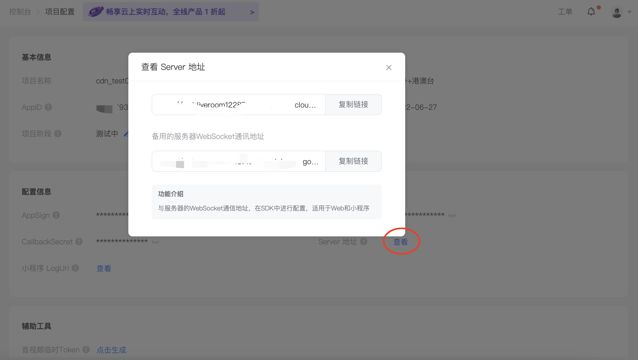This screenshot has height=360, width=638.
Task: Click 点击生成 to generate temporary token
Action: pos(111,350)
